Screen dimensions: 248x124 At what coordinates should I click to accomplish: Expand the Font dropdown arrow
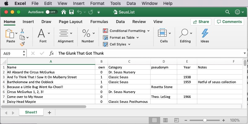pyautogui.click(x=49, y=33)
